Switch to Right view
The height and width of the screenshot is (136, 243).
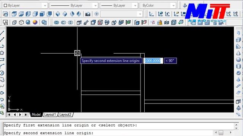click(35, 14)
